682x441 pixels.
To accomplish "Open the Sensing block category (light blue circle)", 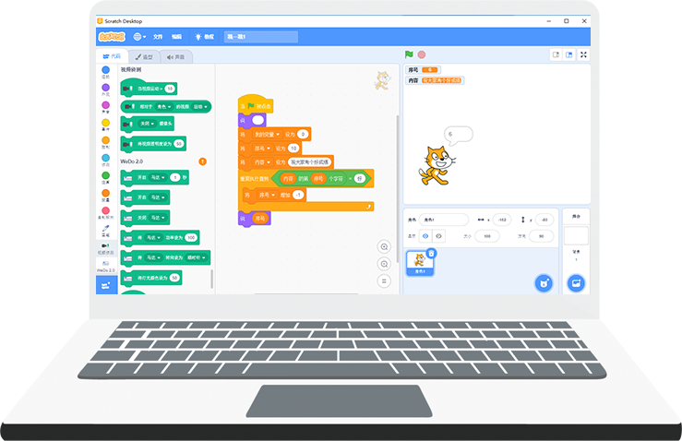I will (106, 160).
